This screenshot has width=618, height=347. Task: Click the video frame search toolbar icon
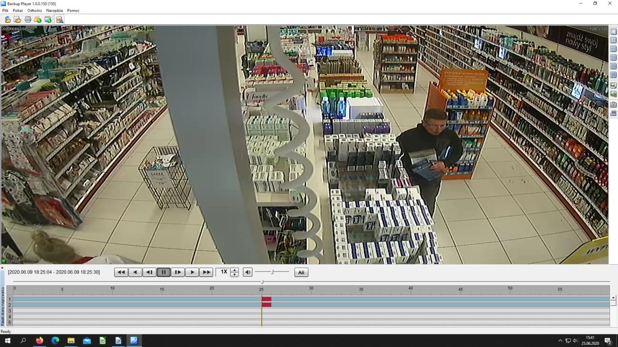[48, 19]
